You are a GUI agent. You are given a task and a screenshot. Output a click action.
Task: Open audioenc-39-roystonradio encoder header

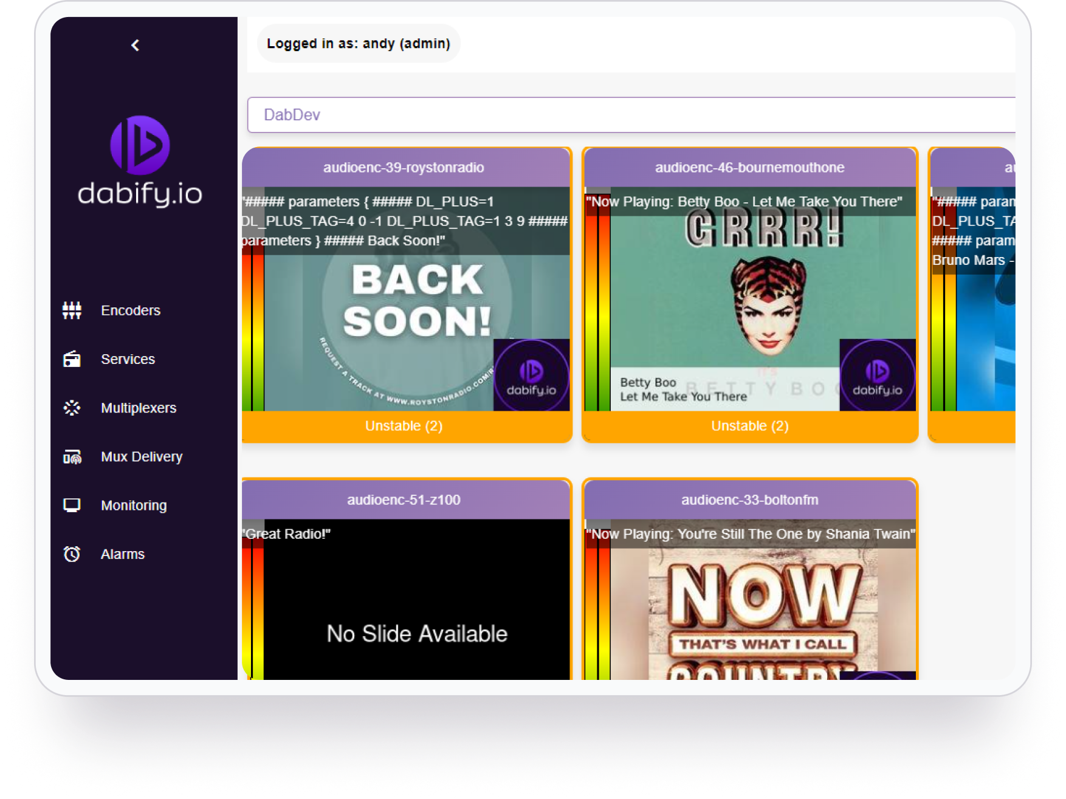pos(404,168)
